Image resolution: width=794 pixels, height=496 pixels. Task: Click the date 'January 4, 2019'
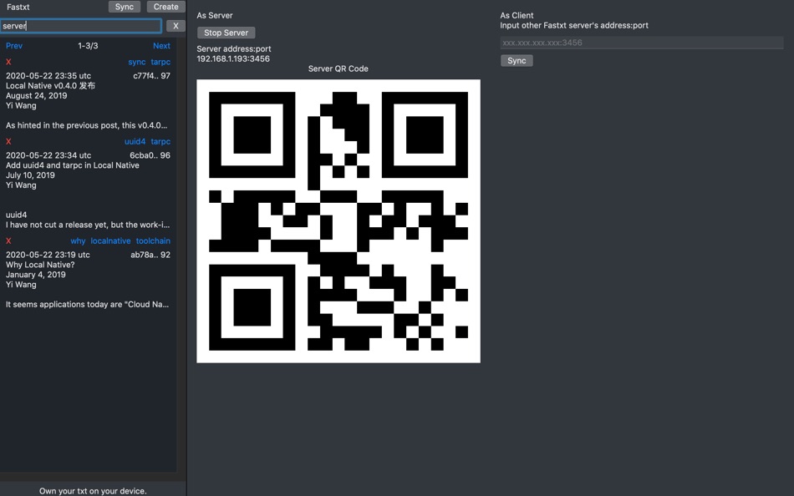(x=35, y=275)
